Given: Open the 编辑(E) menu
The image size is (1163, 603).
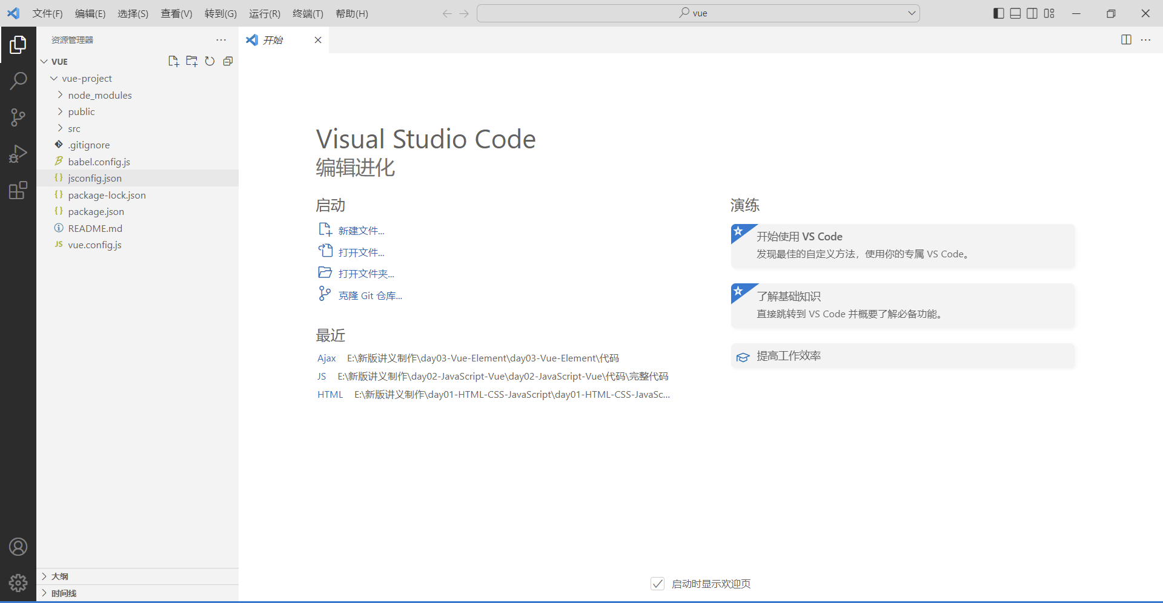Looking at the screenshot, I should pyautogui.click(x=90, y=13).
